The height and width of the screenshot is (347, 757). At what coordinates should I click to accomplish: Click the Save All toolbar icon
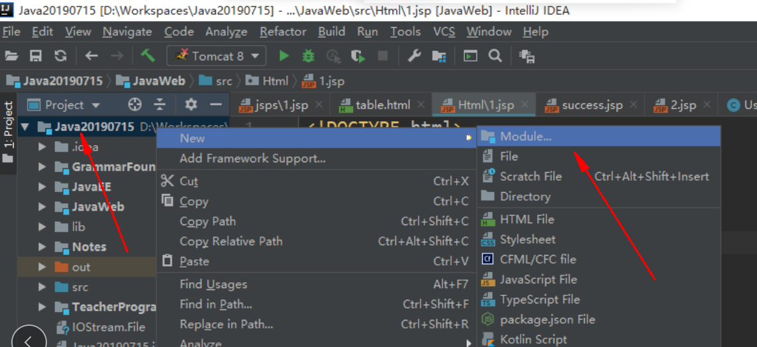click(x=36, y=56)
